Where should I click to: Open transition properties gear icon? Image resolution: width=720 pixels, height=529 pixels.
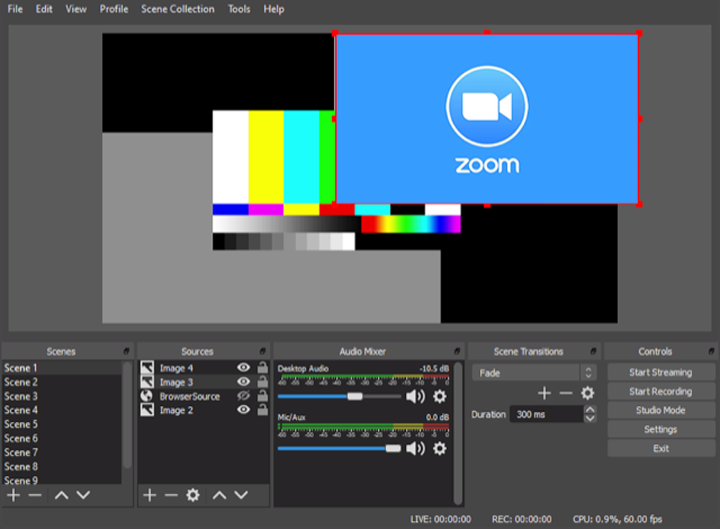point(587,393)
